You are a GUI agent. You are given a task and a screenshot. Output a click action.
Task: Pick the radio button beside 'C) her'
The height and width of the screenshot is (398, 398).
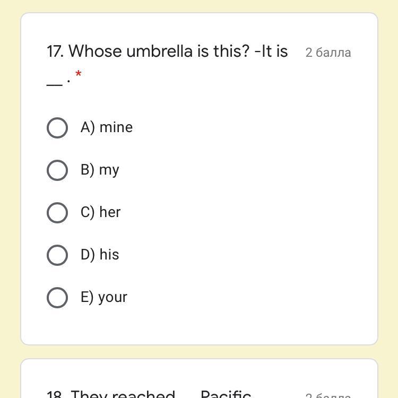[57, 213]
